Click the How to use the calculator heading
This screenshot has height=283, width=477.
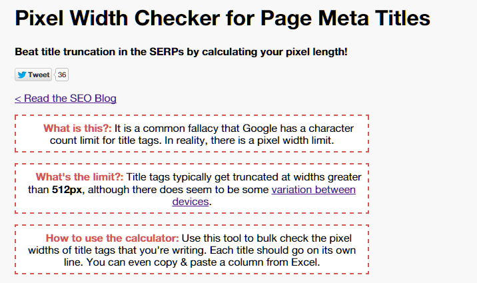(x=112, y=238)
